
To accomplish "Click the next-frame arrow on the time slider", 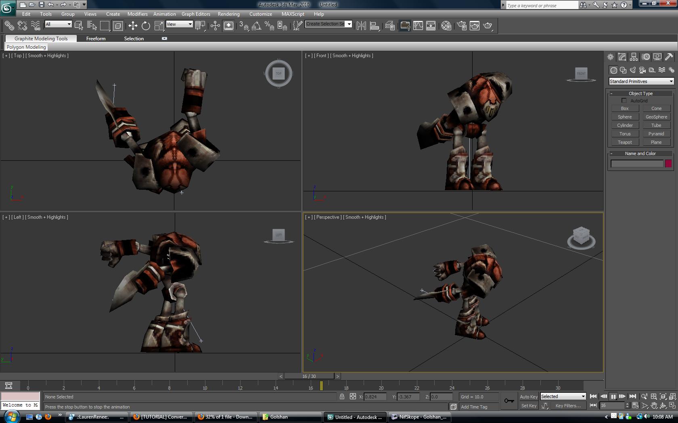I will click(337, 376).
